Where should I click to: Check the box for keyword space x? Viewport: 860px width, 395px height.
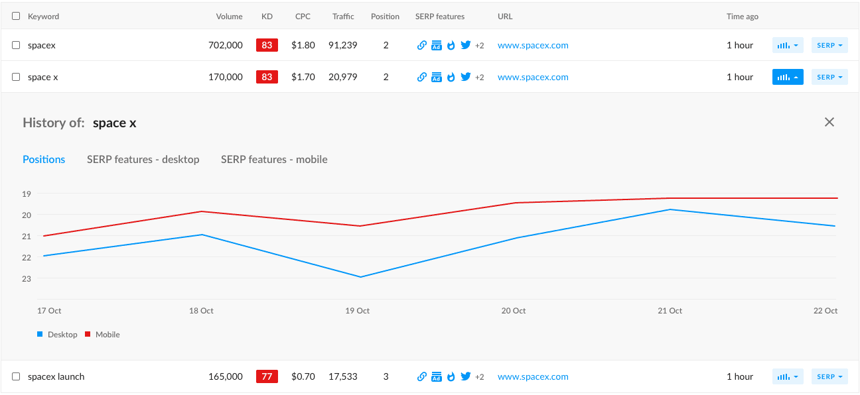pyautogui.click(x=16, y=77)
